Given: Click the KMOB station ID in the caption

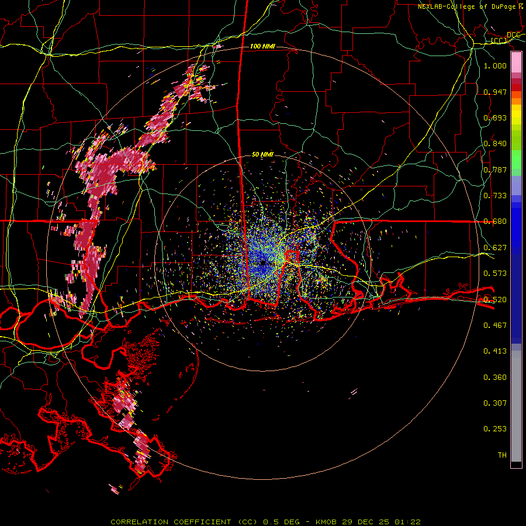Looking at the screenshot, I should [x=326, y=522].
